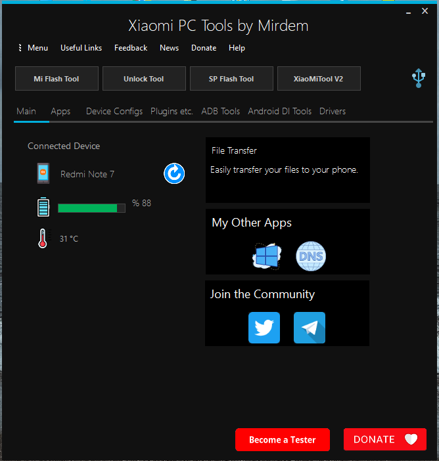This screenshot has height=461, width=439.
Task: Launch XiaoMiTool V2
Action: click(x=319, y=79)
